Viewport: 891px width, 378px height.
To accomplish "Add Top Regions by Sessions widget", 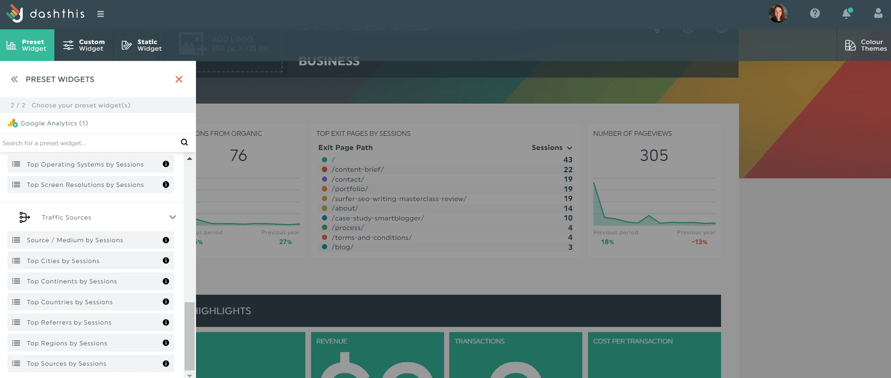I will point(91,343).
